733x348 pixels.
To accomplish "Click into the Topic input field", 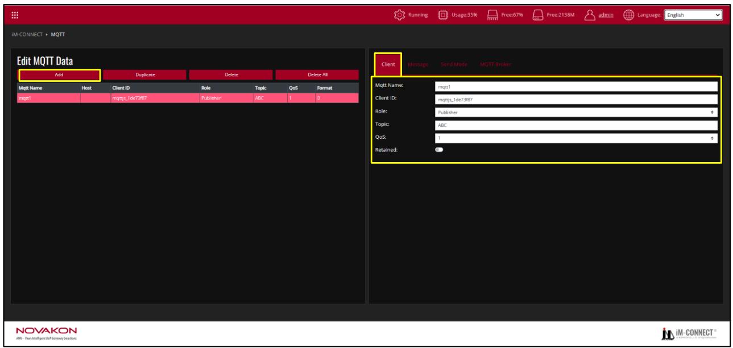I will 575,125.
